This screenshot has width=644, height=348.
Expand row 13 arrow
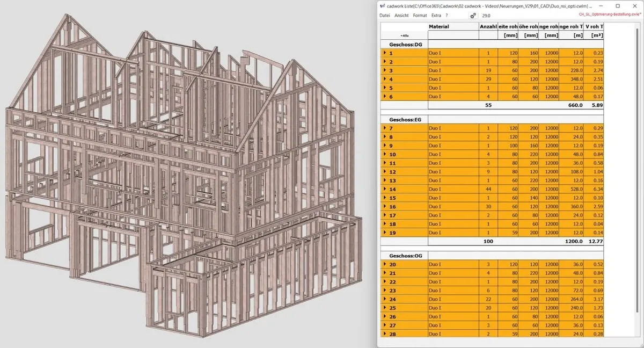point(385,180)
